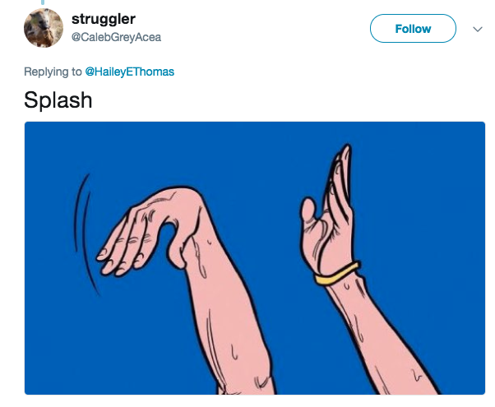Open the @CalebGreyAcea handle link

(116, 37)
